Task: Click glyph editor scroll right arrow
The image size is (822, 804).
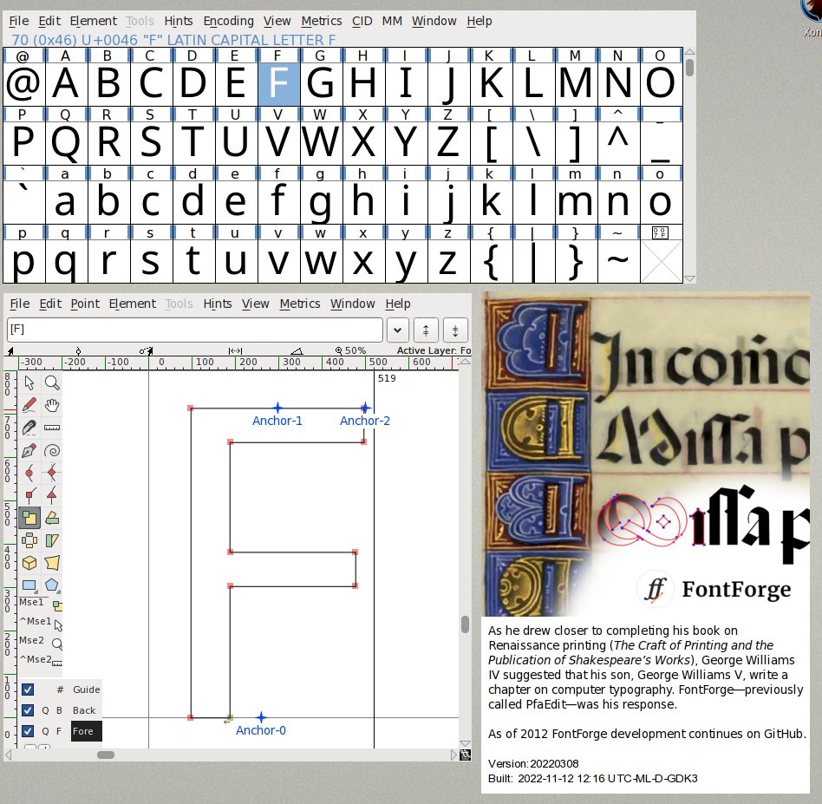Action: [x=453, y=755]
